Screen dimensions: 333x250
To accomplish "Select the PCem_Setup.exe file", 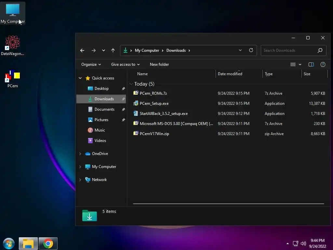I will coord(154,104).
